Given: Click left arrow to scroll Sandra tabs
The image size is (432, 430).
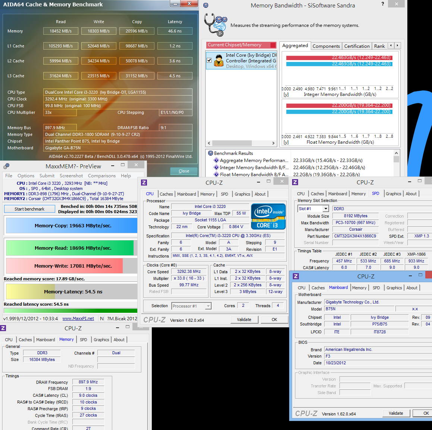Looking at the screenshot, I should click(x=391, y=46).
